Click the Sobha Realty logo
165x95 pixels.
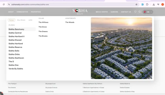[80, 12]
